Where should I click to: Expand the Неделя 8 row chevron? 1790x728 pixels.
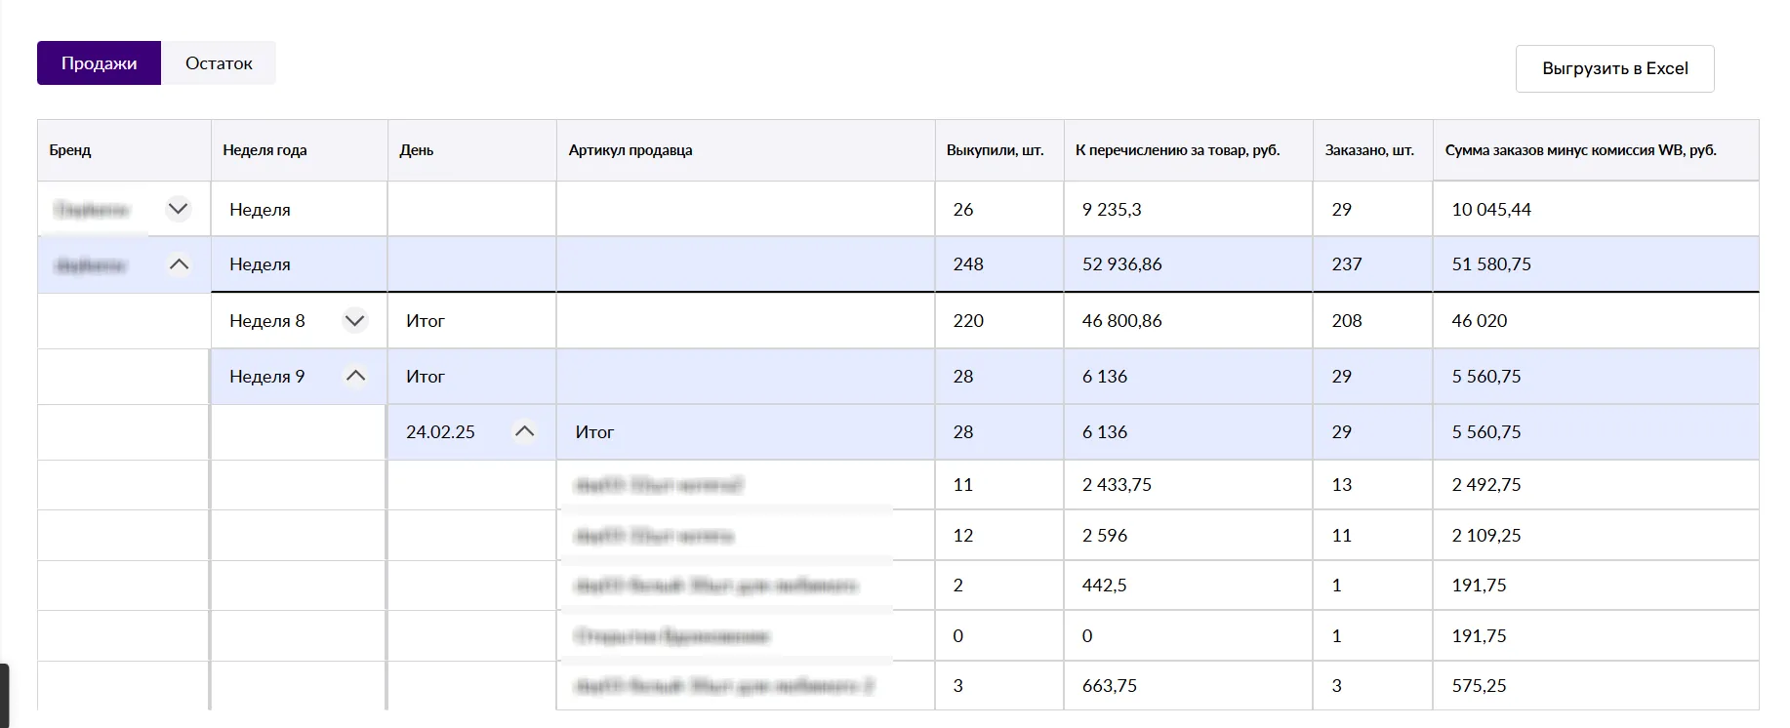354,321
